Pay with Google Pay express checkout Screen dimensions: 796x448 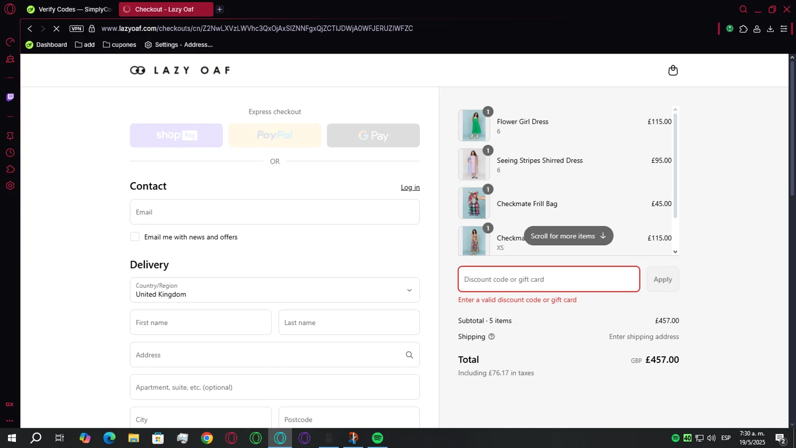point(373,135)
